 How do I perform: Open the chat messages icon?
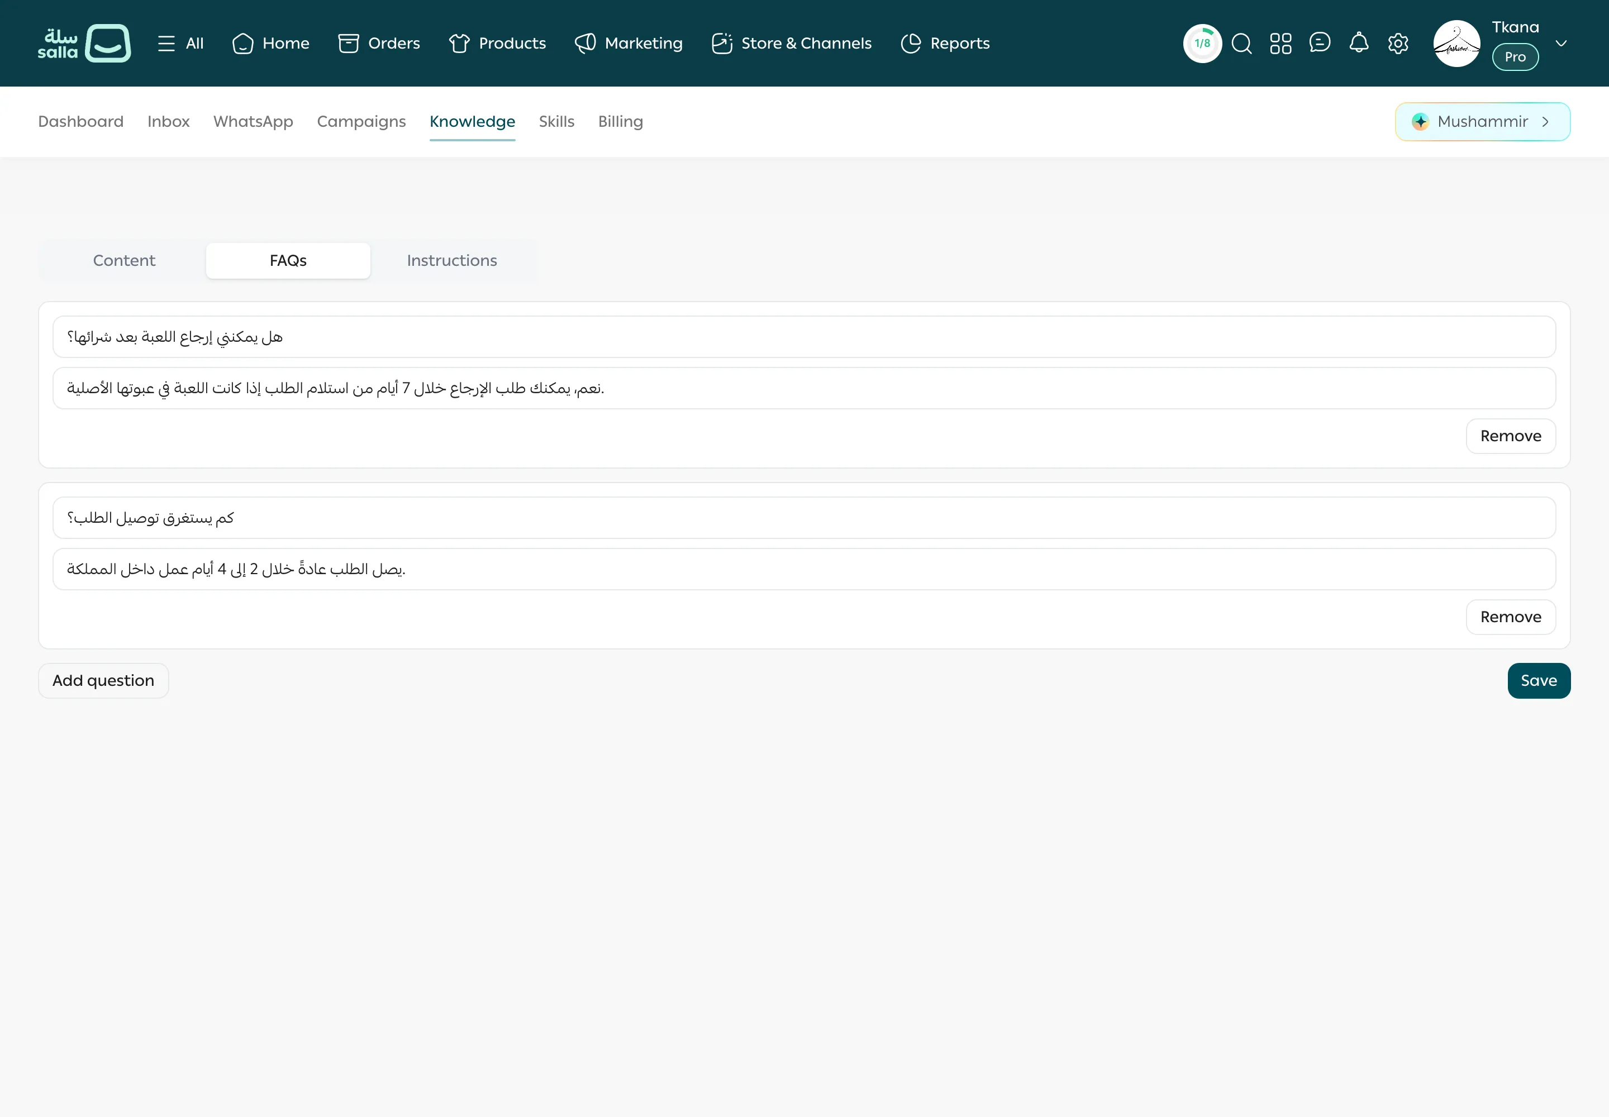1320,42
